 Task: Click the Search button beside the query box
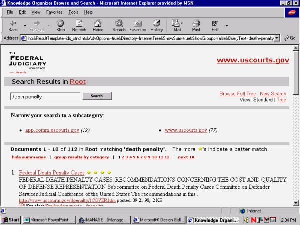pos(97,96)
